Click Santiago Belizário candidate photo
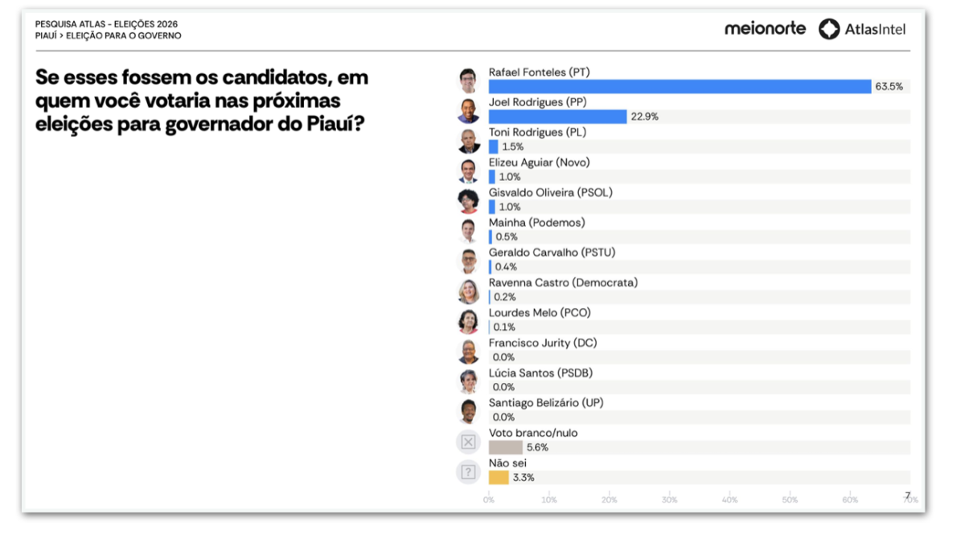This screenshot has width=965, height=543. coord(469,412)
